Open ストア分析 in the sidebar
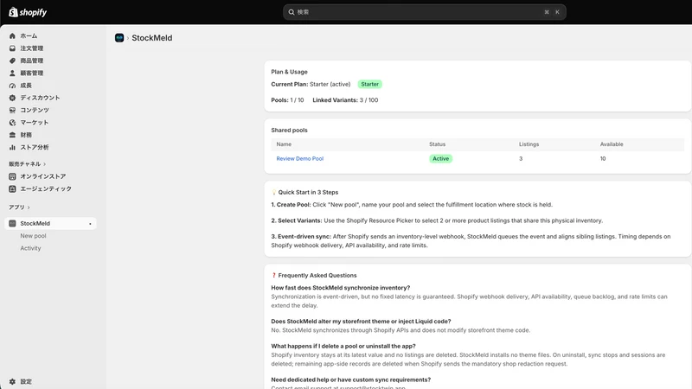The image size is (692, 389). tap(35, 147)
